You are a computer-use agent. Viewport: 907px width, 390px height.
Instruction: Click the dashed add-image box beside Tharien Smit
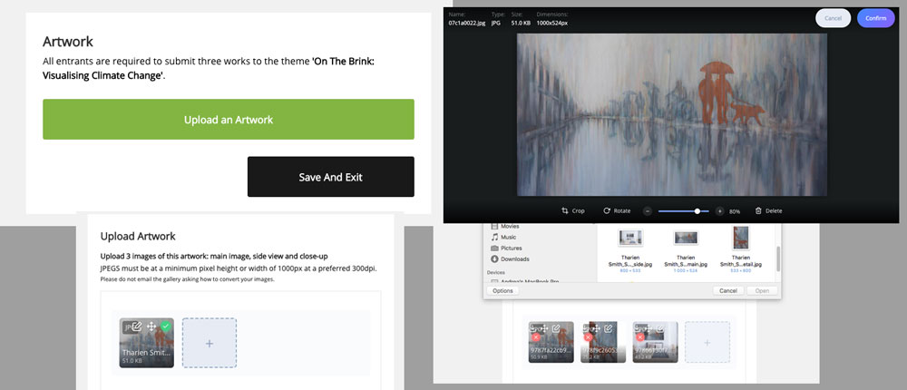[210, 343]
